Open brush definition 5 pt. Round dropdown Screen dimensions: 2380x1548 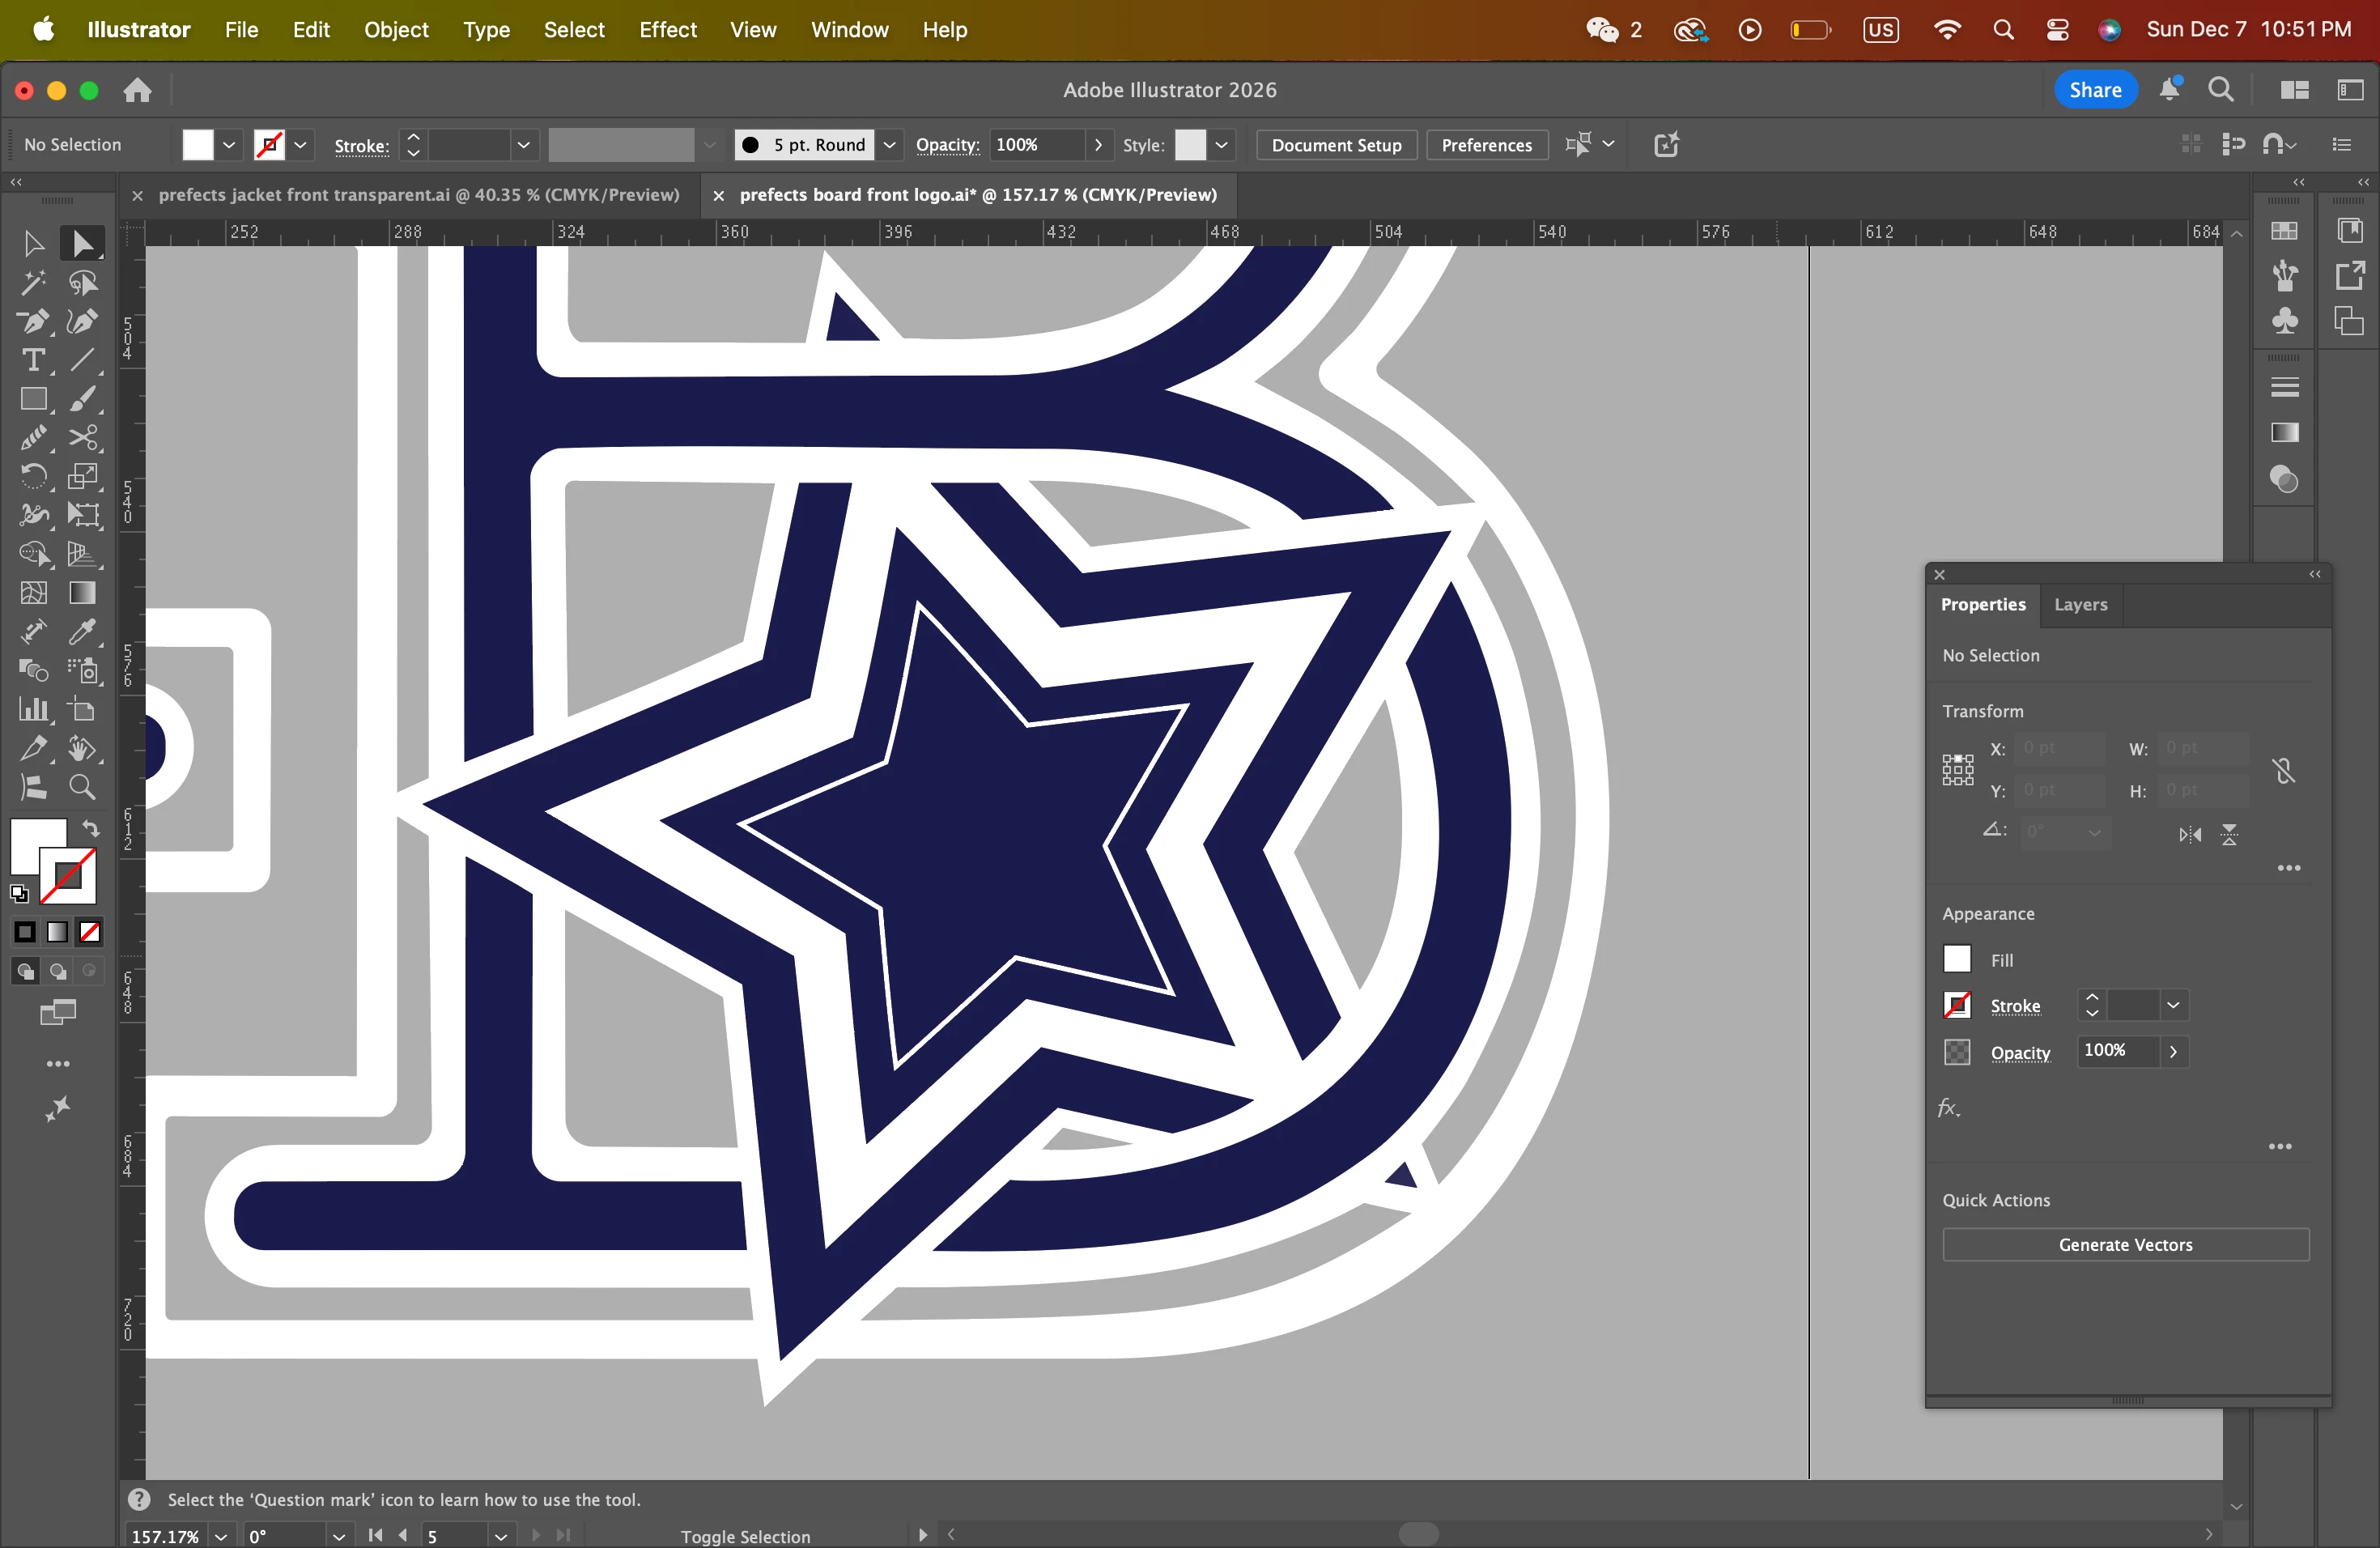[889, 145]
